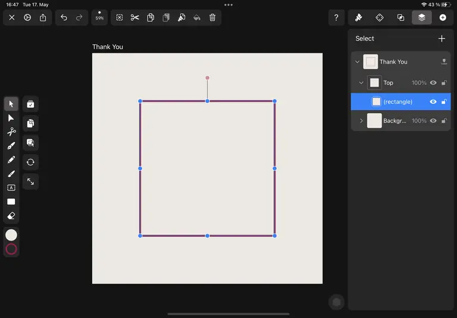Choose the Pencil tool
457x318 pixels.
[x=11, y=160]
